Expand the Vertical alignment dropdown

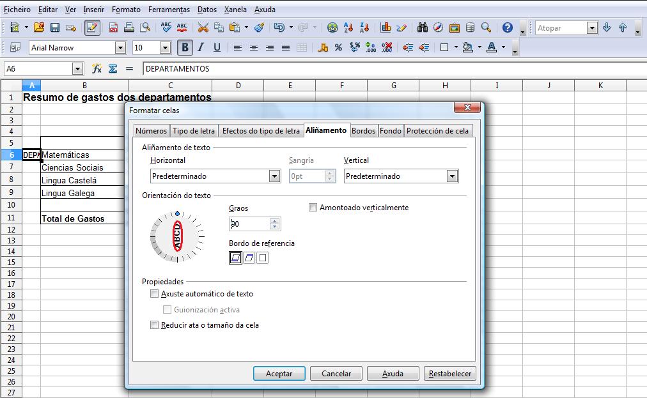(453, 176)
